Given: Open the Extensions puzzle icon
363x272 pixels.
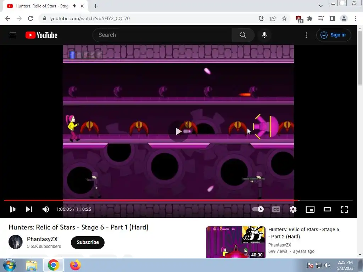Looking at the screenshot, I should click(310, 18).
